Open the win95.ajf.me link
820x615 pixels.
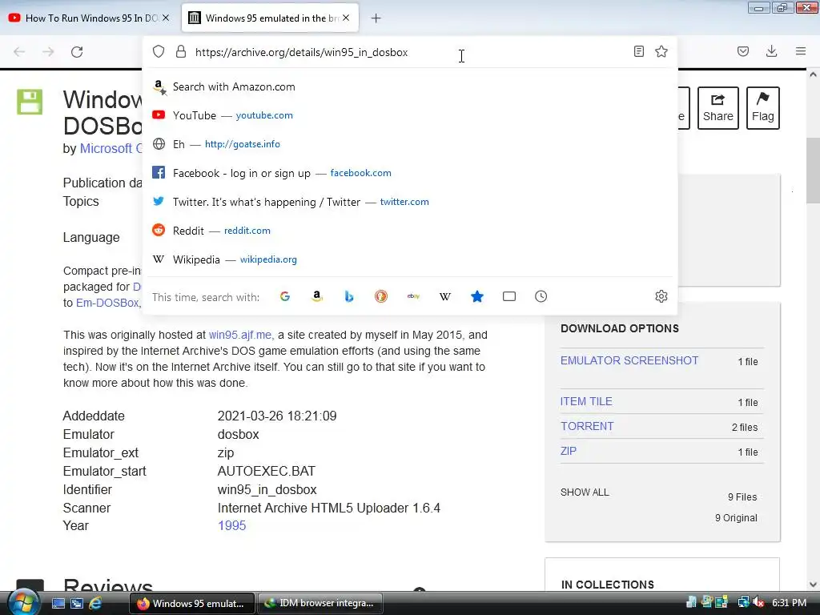240,335
